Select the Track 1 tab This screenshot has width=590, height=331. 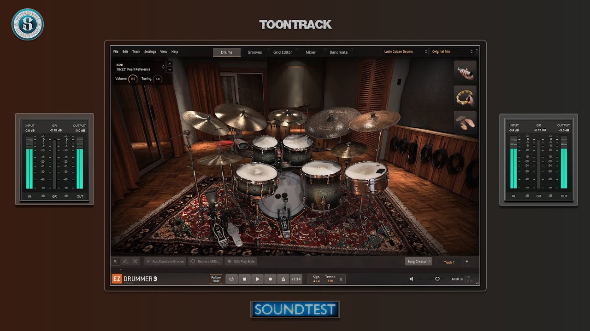449,262
